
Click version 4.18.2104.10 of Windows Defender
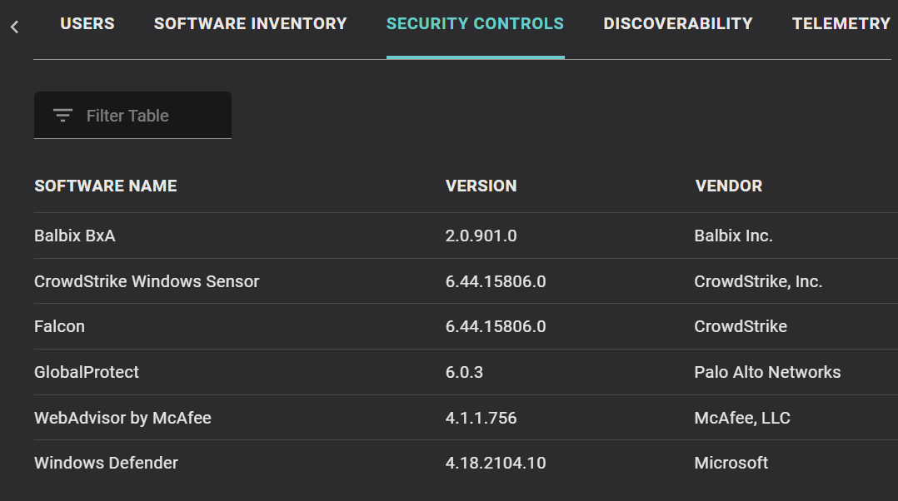(496, 463)
